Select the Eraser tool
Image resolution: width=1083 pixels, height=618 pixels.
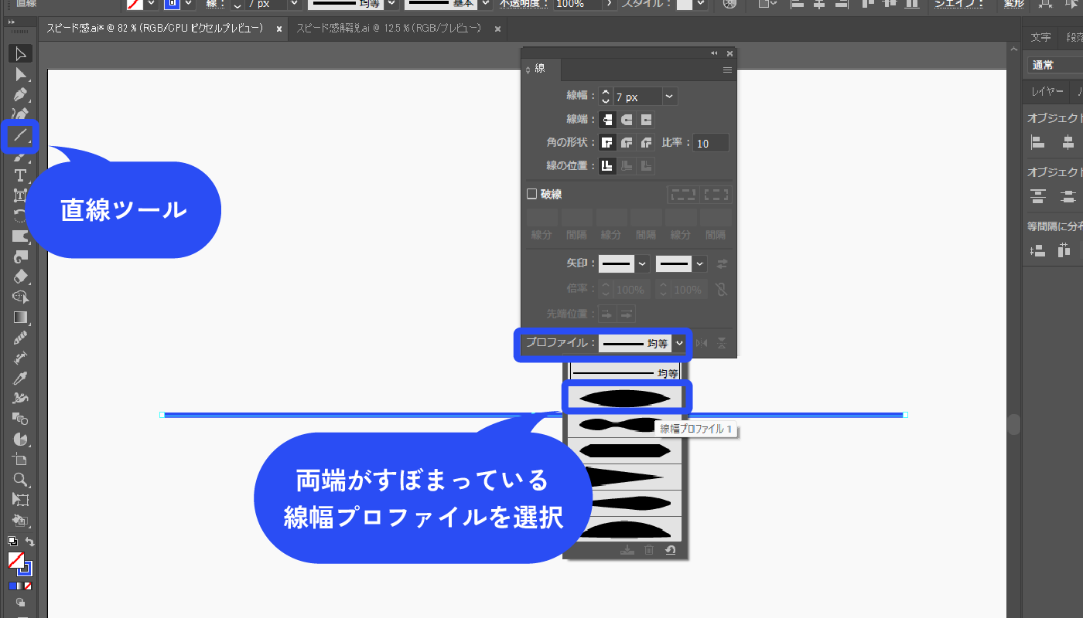click(20, 277)
